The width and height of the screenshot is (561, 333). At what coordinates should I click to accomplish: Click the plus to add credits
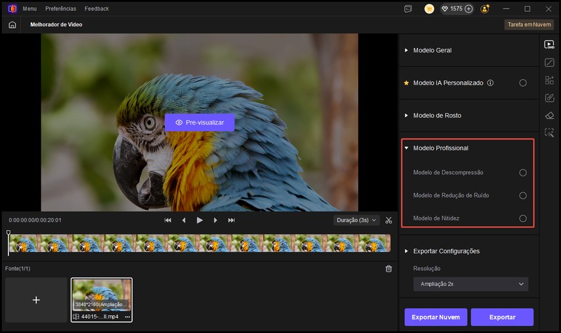pyautogui.click(x=468, y=9)
